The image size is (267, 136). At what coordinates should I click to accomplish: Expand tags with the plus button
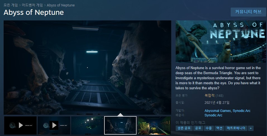click(x=251, y=128)
